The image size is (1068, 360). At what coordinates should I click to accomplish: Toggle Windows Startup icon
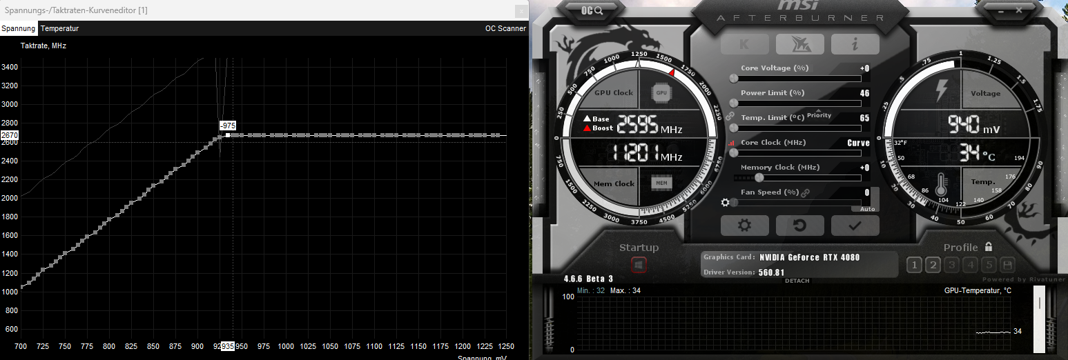[x=639, y=264]
